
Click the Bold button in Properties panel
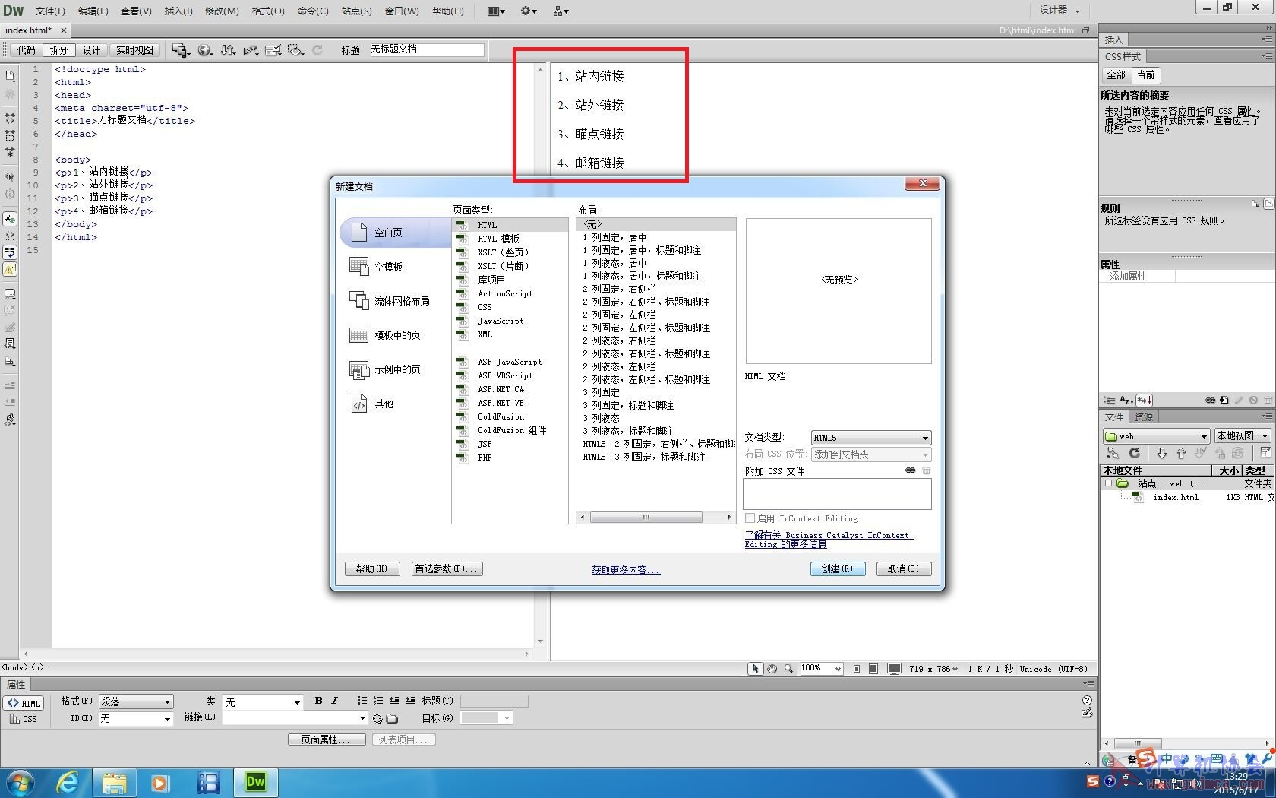319,701
